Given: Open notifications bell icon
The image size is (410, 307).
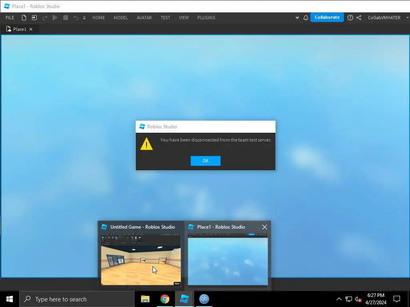Looking at the screenshot, I should click(x=305, y=18).
